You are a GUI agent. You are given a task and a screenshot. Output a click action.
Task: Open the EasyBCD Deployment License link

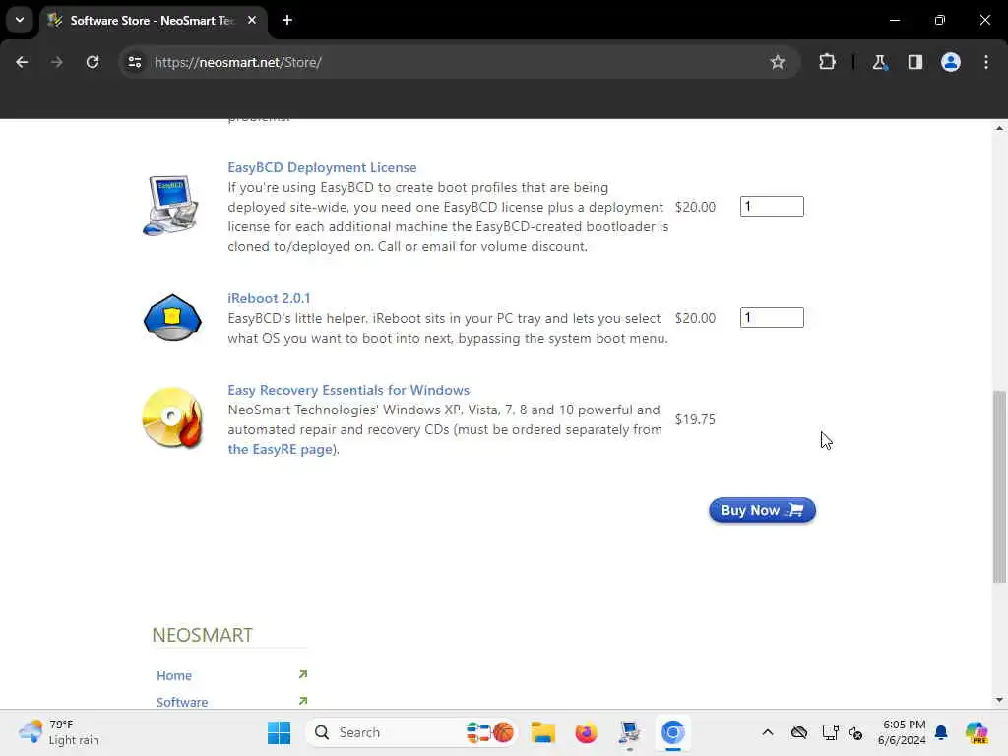[x=322, y=167]
